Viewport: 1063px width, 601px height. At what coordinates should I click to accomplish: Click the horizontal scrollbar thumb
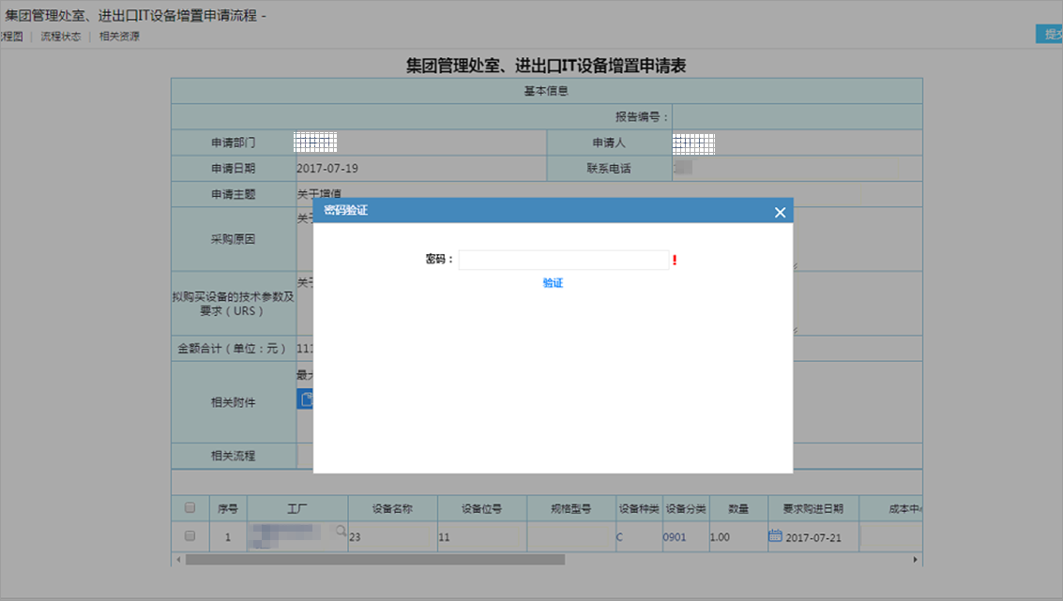pos(375,560)
